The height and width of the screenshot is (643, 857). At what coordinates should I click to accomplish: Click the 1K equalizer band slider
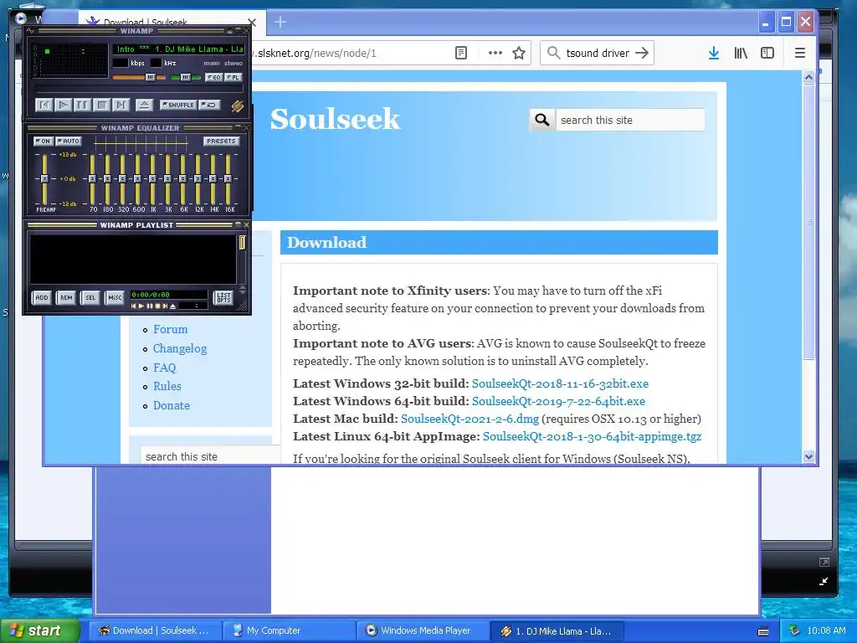[x=152, y=179]
